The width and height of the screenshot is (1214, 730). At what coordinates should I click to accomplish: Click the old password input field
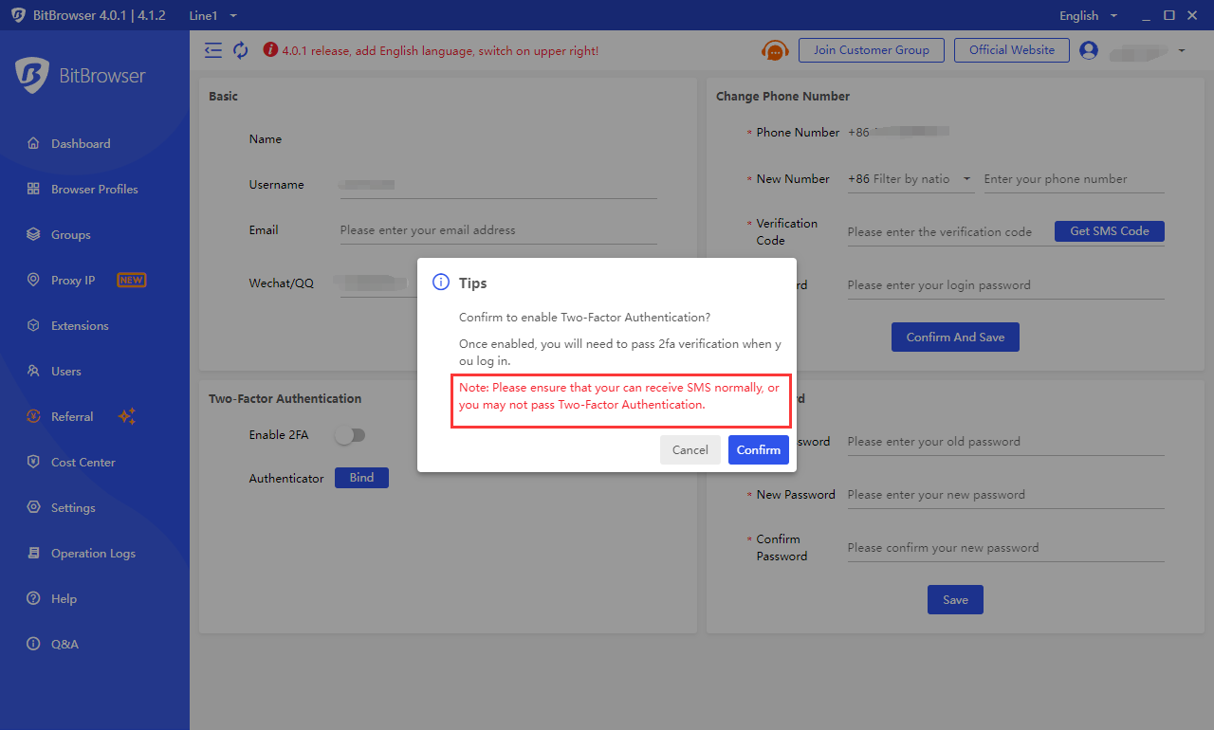(1005, 442)
